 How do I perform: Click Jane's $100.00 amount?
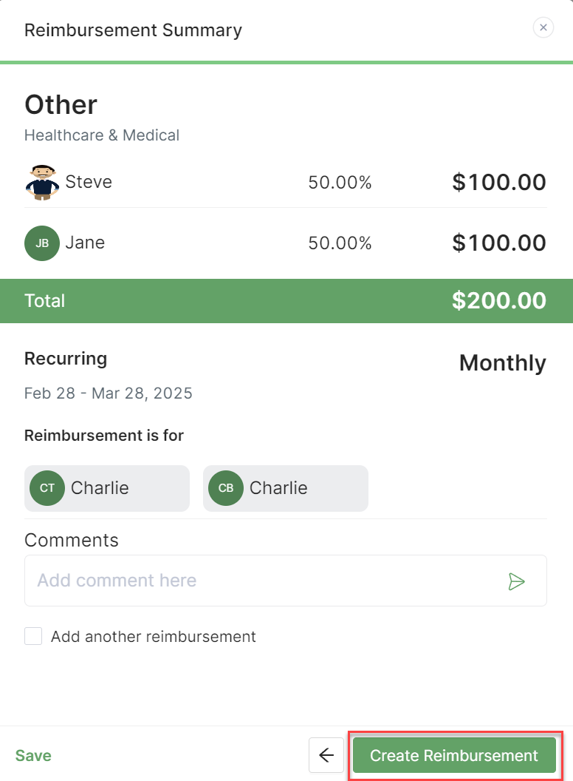pyautogui.click(x=499, y=243)
